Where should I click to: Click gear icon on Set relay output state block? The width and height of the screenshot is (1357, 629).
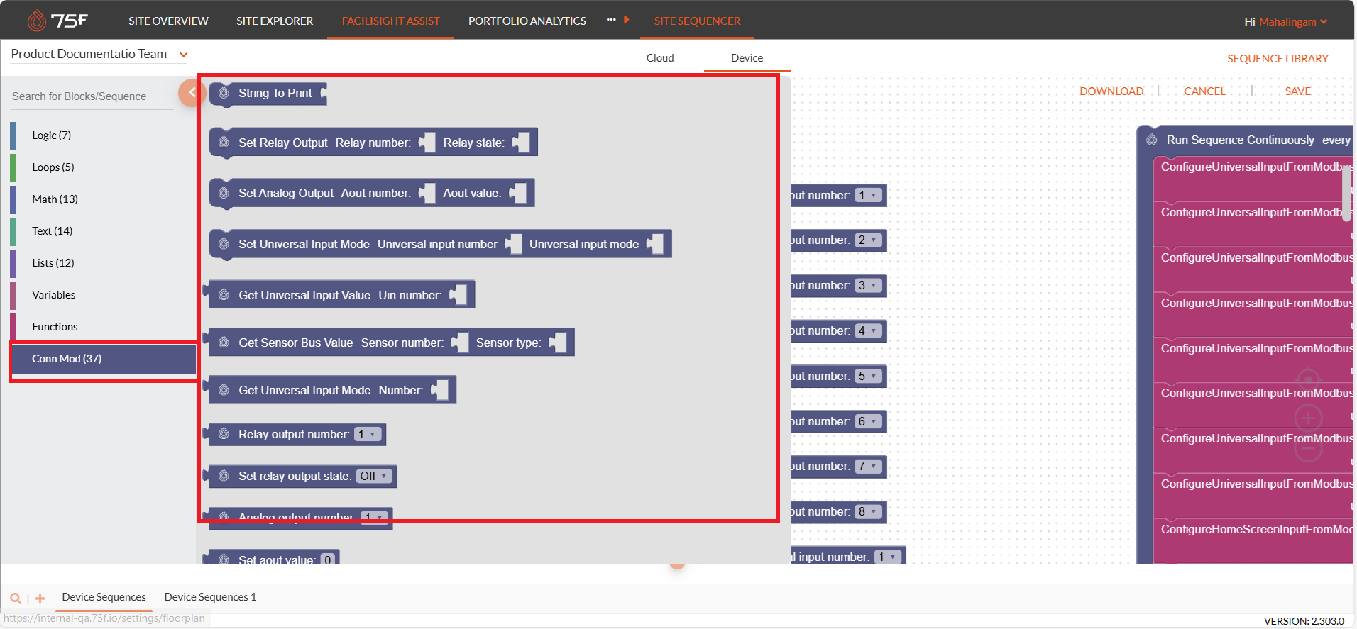point(224,476)
